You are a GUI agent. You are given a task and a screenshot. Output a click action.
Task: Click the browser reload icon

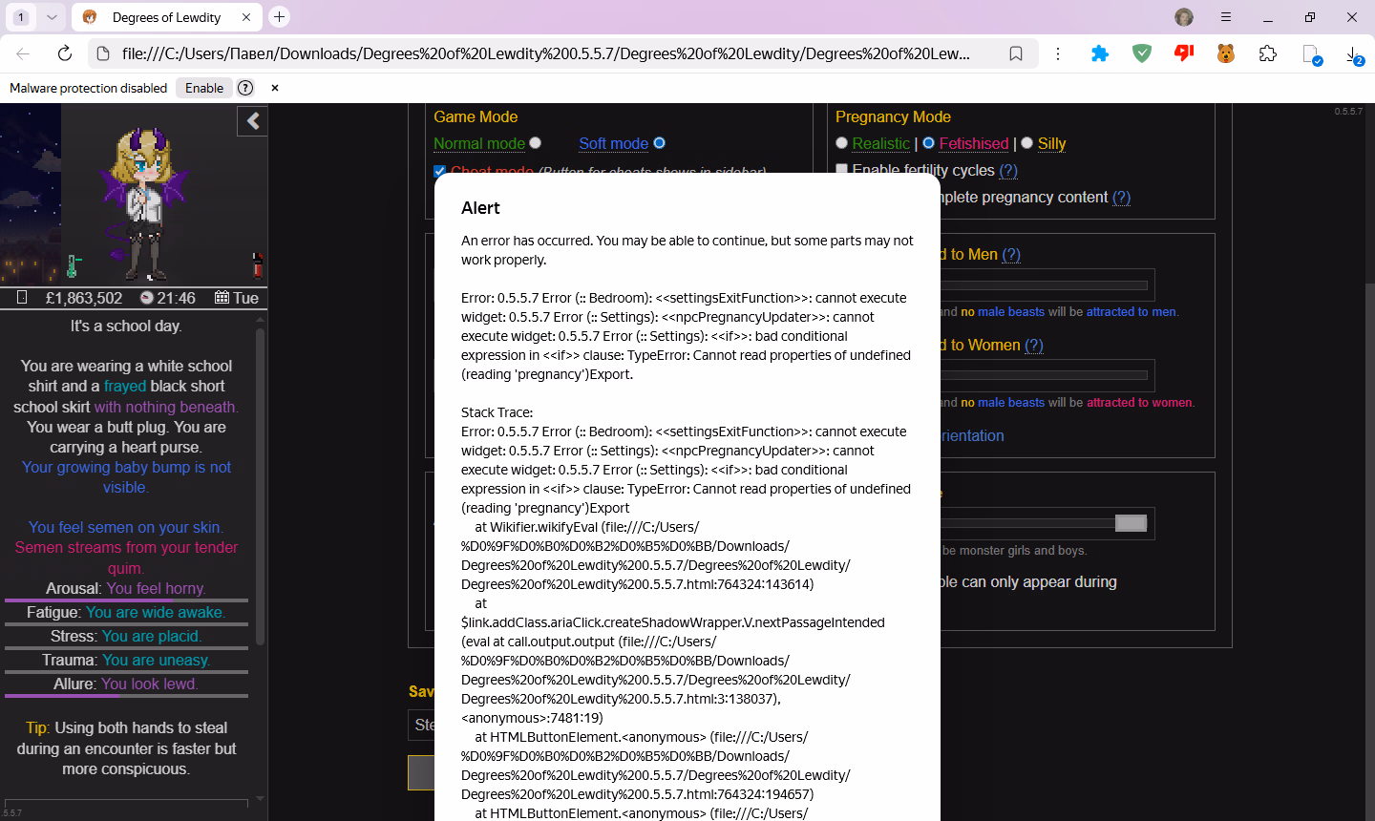[x=65, y=53]
